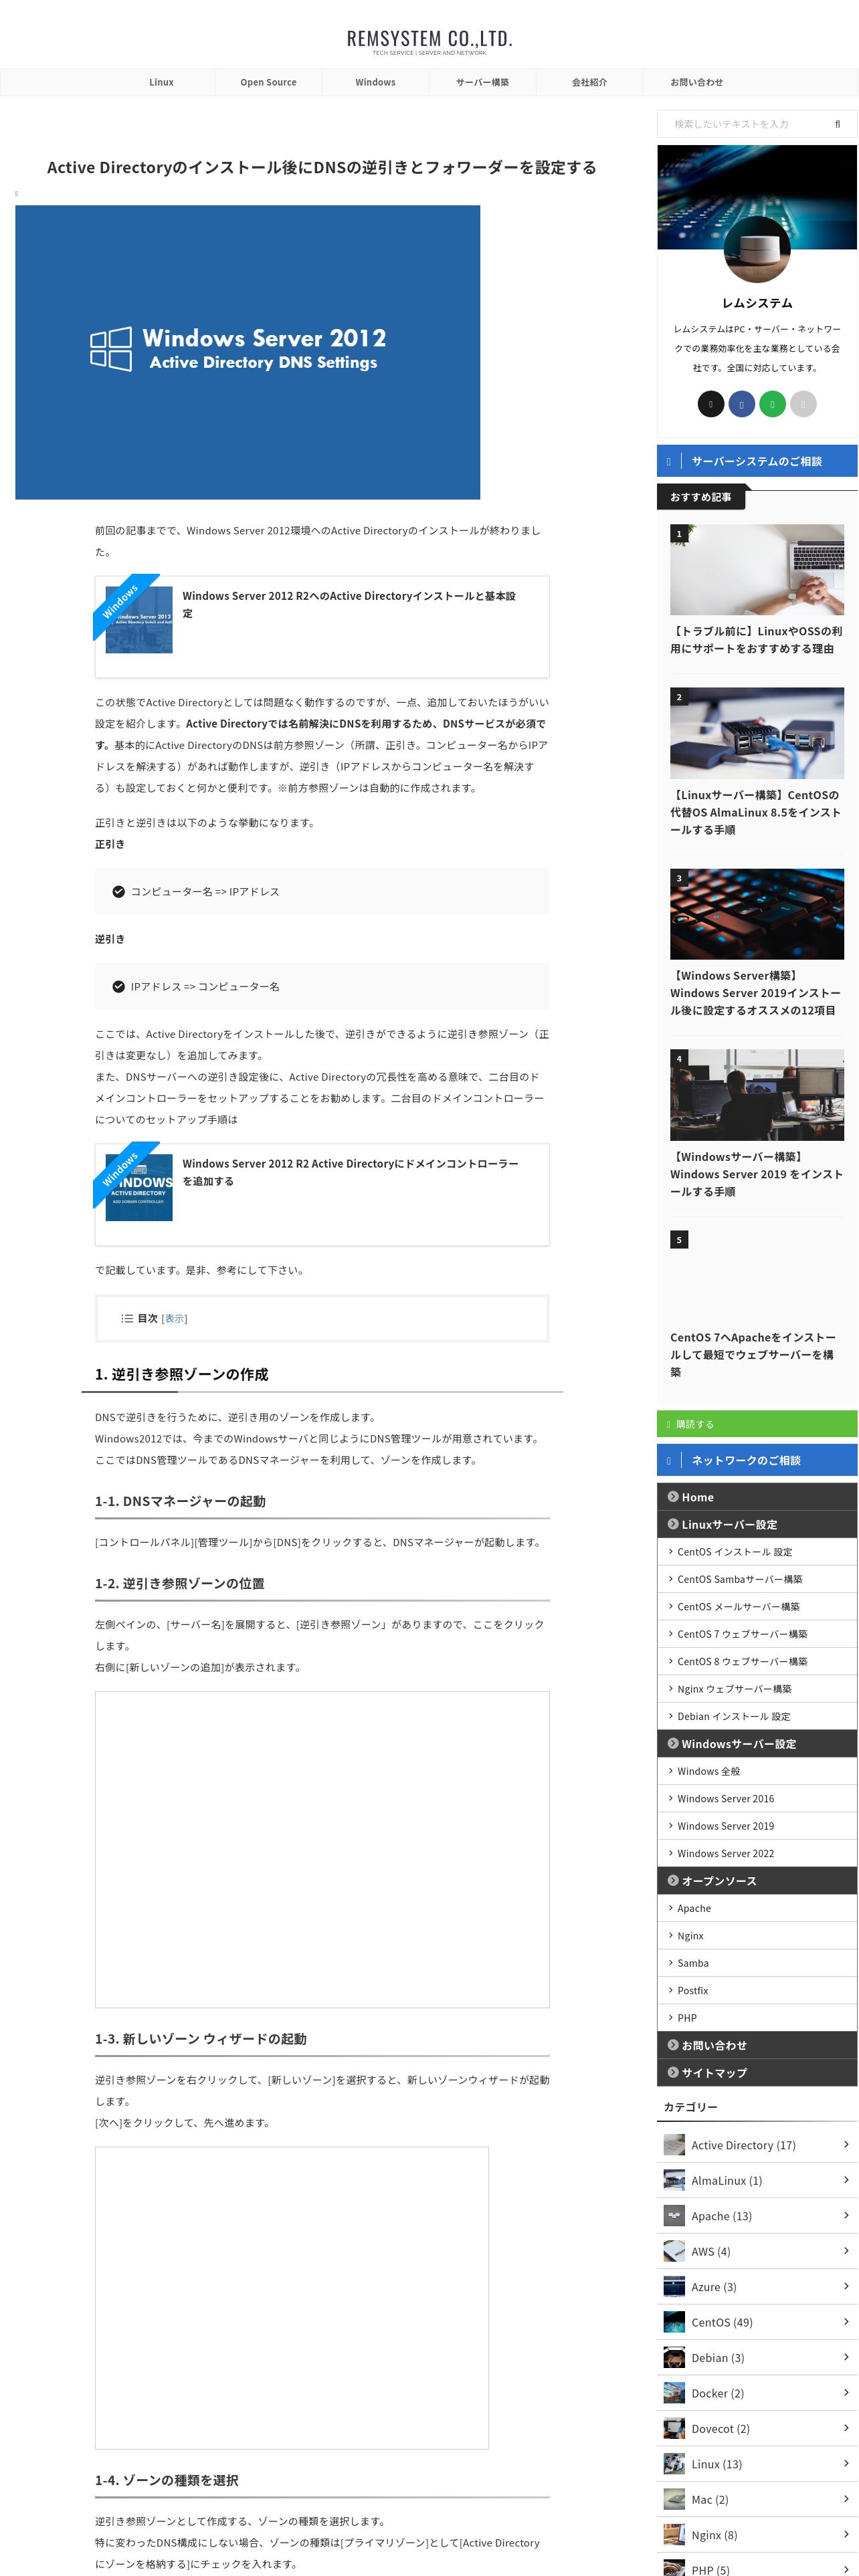Click ネットワークのご相談 blue button
859x2576 pixels.
click(757, 1460)
